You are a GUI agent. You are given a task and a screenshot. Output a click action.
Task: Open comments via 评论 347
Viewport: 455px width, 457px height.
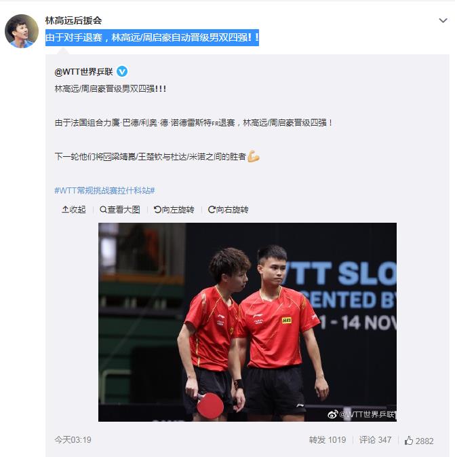click(375, 440)
